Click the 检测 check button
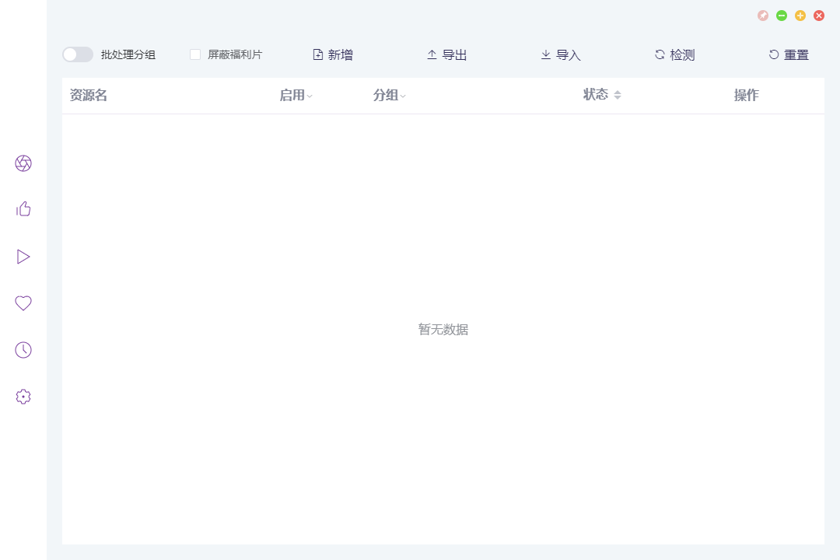Viewport: 840px width, 560px height. (x=675, y=54)
